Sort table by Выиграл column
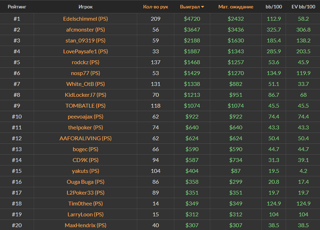320x230 pixels. tap(191, 7)
